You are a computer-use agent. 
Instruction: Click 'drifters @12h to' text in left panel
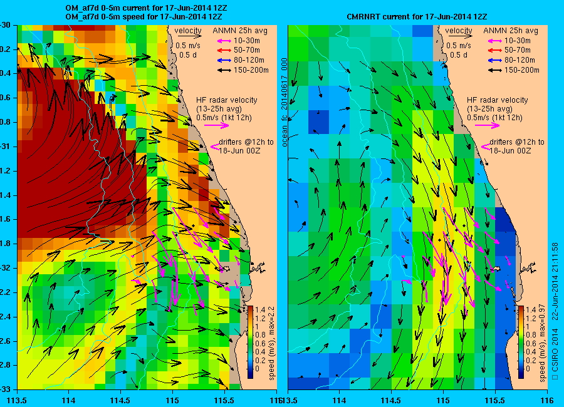tap(246, 142)
